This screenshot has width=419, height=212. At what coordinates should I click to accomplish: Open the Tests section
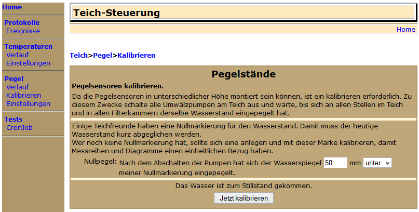point(13,119)
